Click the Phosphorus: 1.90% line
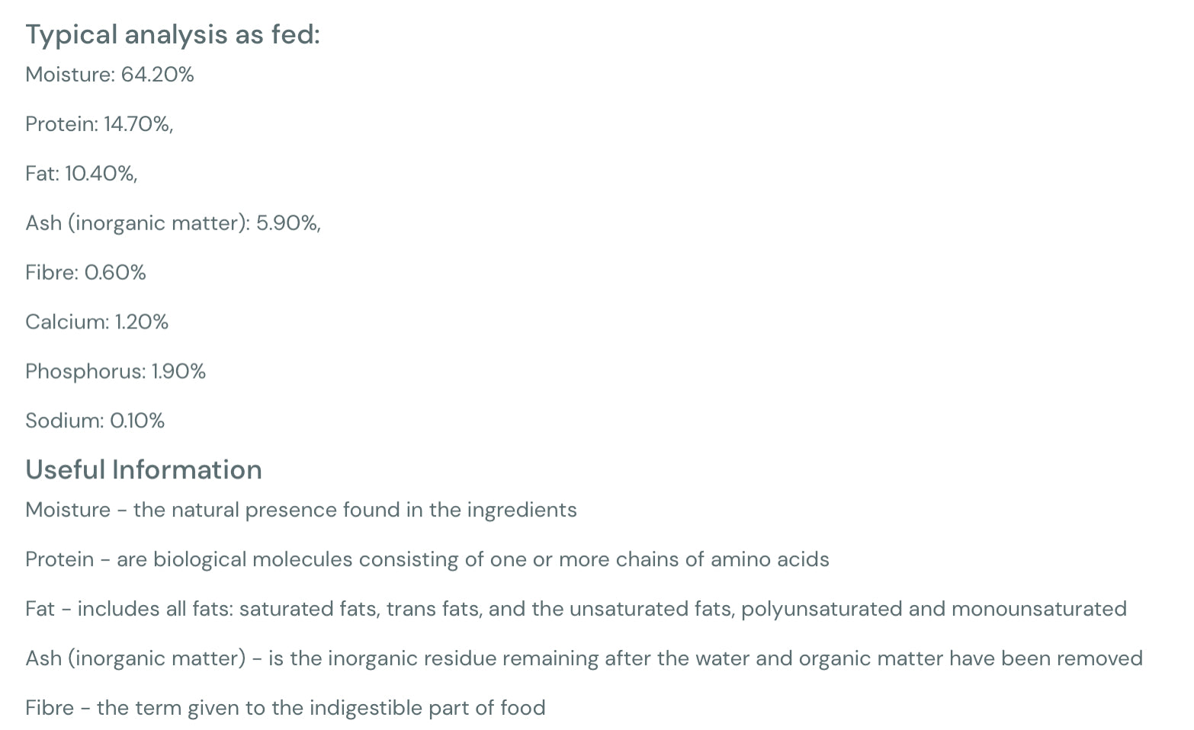Image resolution: width=1194 pixels, height=730 pixels. 115,372
